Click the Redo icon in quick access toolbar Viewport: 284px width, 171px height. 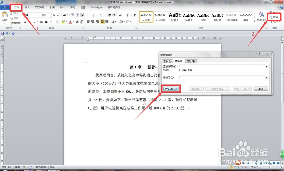(13, 33)
